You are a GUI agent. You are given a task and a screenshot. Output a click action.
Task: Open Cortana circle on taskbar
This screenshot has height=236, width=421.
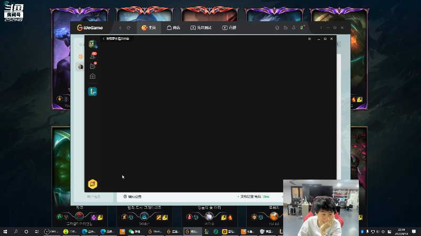[26, 231]
